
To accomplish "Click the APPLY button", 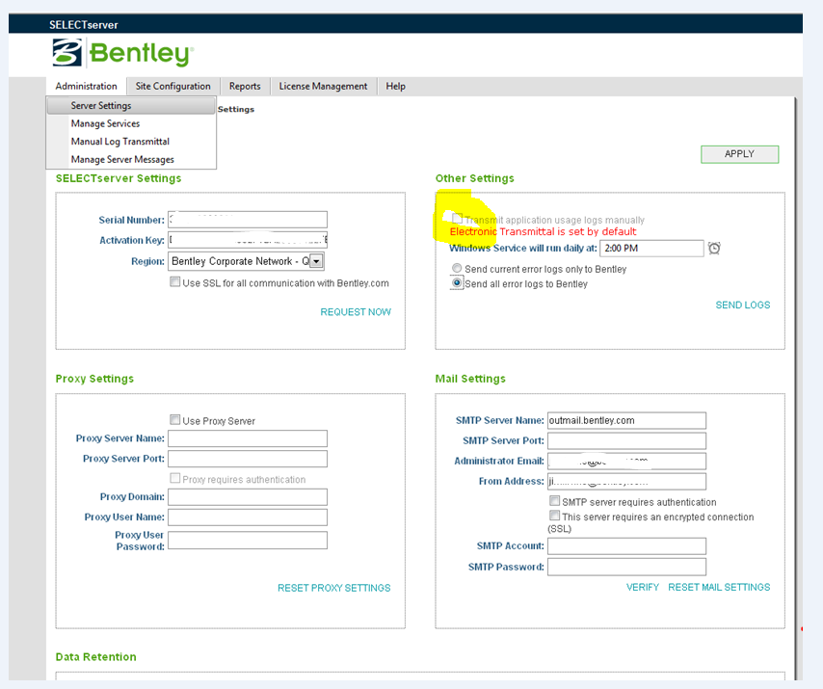I will [x=739, y=154].
